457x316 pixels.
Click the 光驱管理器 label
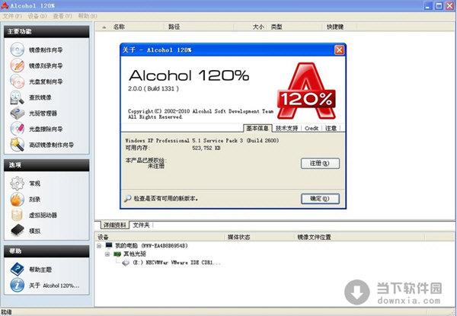[x=43, y=113]
